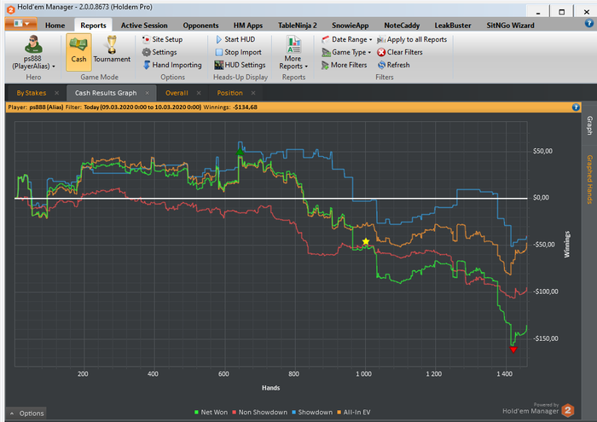Viewport: 597px width, 422px height.
Task: Open Date Range filter dropdown
Action: (x=347, y=39)
